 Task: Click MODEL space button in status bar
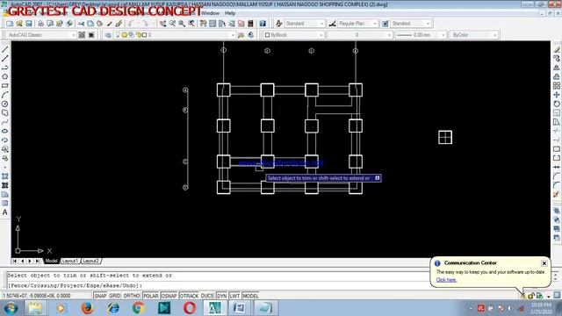[250, 296]
